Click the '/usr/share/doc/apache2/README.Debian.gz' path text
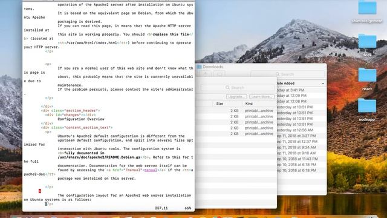The image size is (387, 218). tap(99, 157)
